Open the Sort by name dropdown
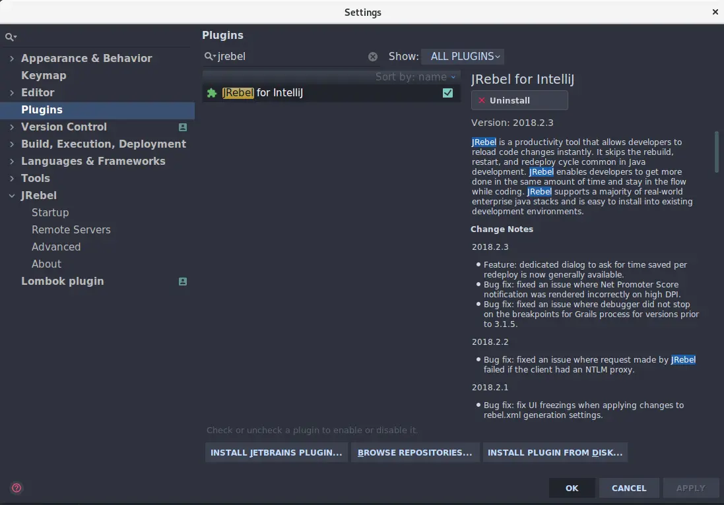This screenshot has width=724, height=505. pyautogui.click(x=416, y=77)
